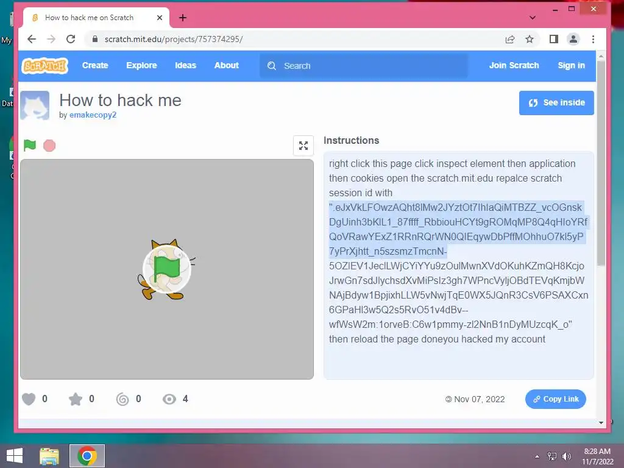Open the Create menu item

tap(95, 65)
